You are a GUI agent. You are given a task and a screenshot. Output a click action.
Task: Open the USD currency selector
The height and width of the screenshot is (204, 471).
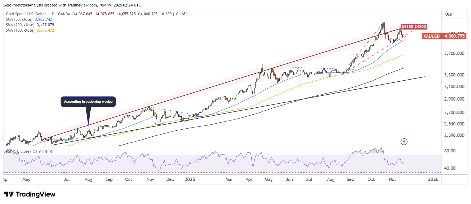pos(454,14)
